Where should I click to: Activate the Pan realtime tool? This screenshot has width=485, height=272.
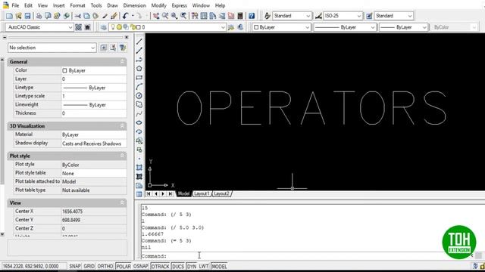156,16
